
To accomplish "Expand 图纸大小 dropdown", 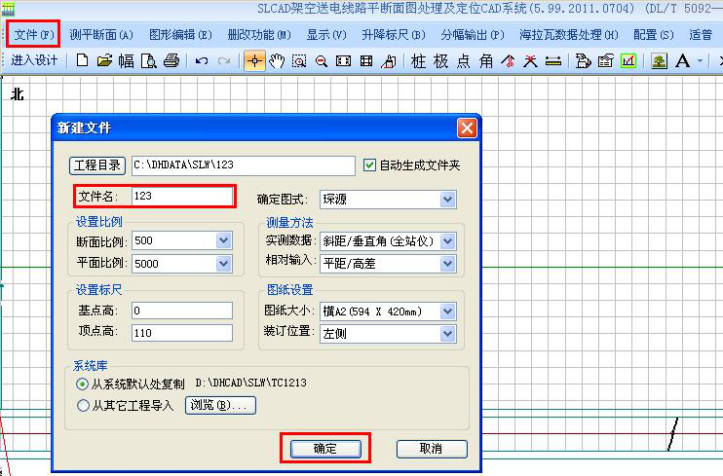I will pos(447,311).
